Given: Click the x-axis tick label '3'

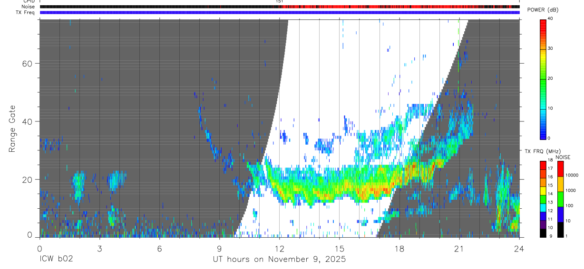Looking at the screenshot, I should (99, 248).
